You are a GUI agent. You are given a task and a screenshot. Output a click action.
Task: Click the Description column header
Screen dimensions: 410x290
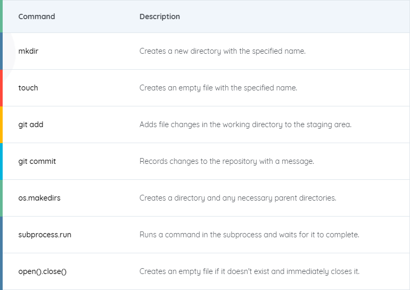[x=160, y=16]
